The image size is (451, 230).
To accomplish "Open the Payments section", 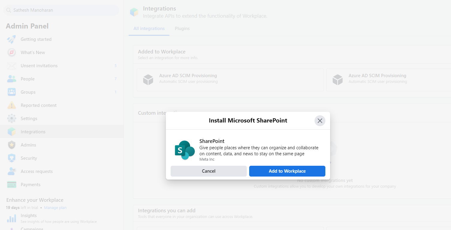I will tap(62, 185).
